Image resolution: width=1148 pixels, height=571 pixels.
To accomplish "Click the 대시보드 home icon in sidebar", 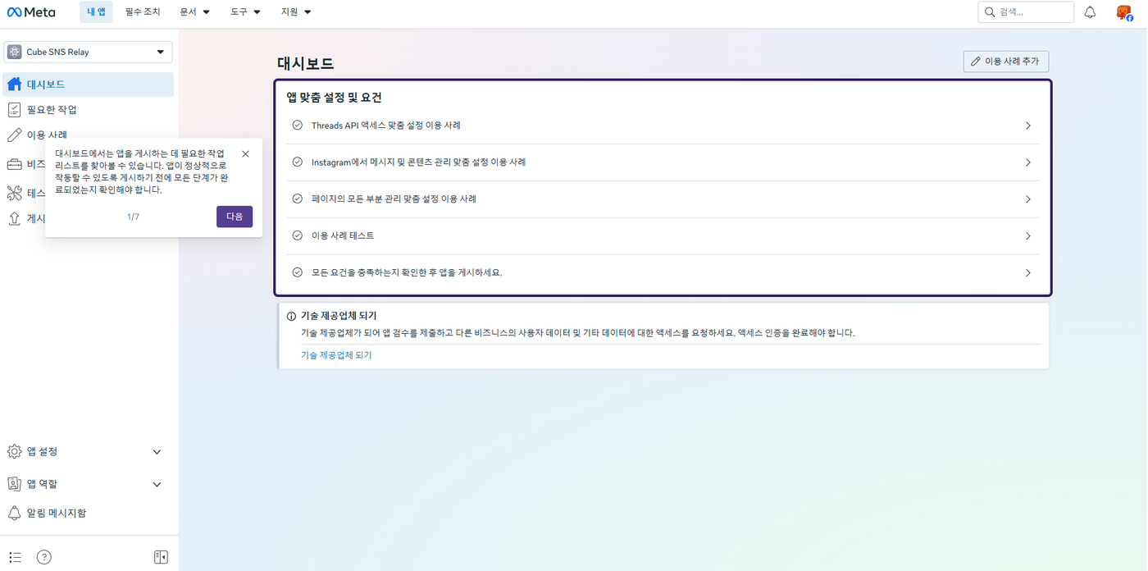I will coord(14,85).
